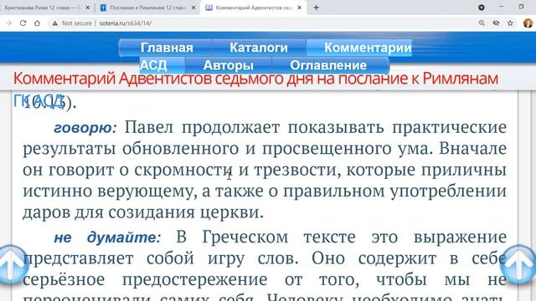Click the round recording indicator icon in the title bar

[x=481, y=8]
